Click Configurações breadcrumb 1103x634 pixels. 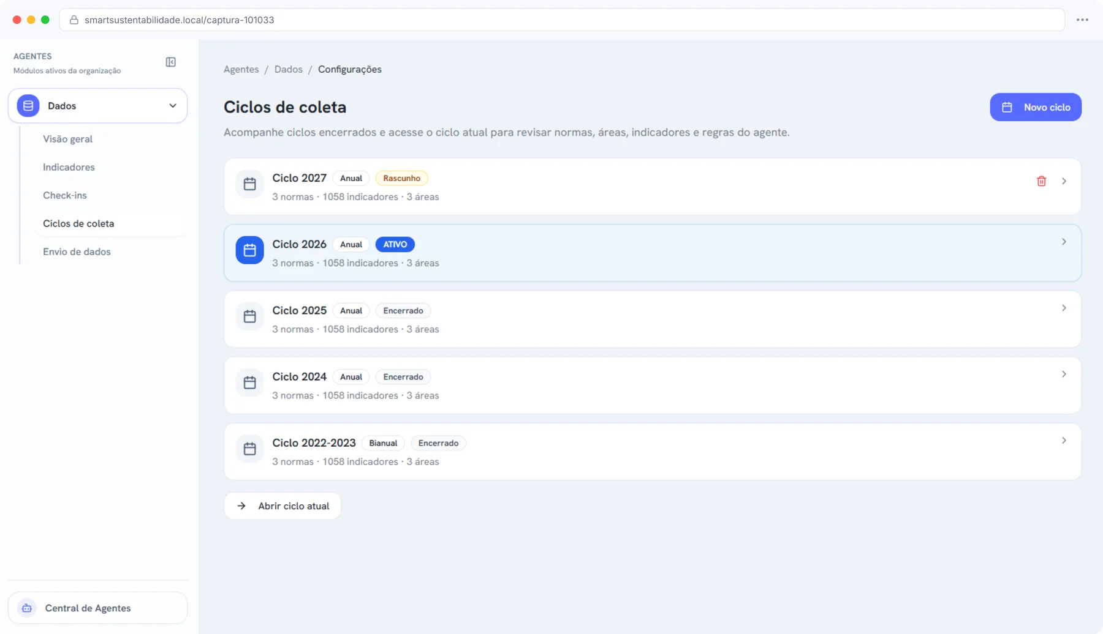coord(349,69)
